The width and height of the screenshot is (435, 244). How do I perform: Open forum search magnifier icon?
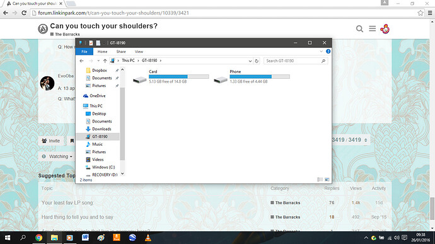click(x=359, y=28)
